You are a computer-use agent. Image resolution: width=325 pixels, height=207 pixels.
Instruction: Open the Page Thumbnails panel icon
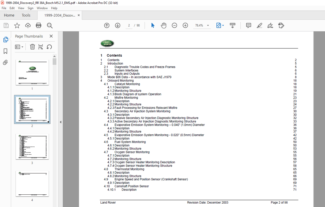(x=6, y=39)
